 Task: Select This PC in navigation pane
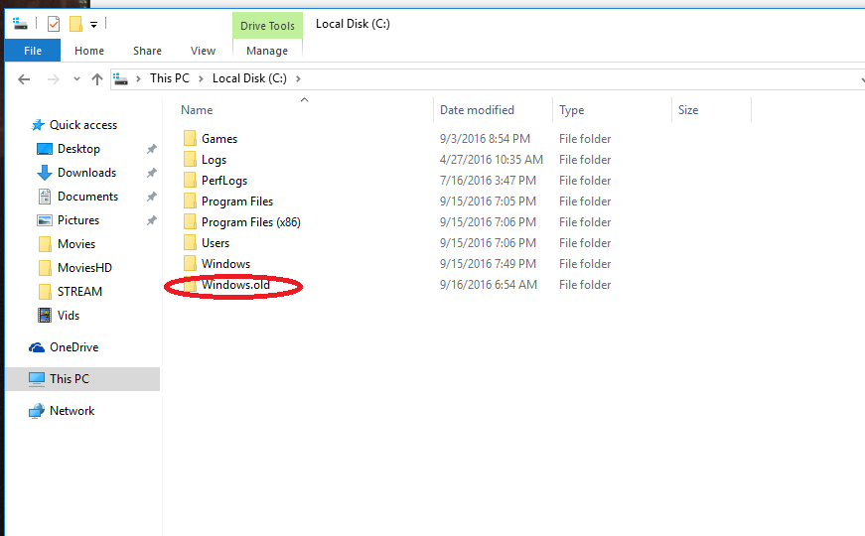point(69,379)
